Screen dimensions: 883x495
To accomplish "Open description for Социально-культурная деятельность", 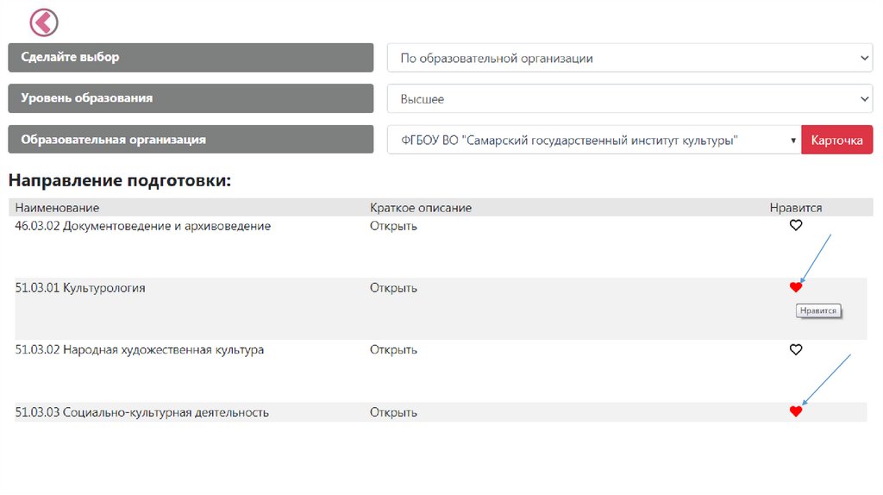I will pos(393,412).
